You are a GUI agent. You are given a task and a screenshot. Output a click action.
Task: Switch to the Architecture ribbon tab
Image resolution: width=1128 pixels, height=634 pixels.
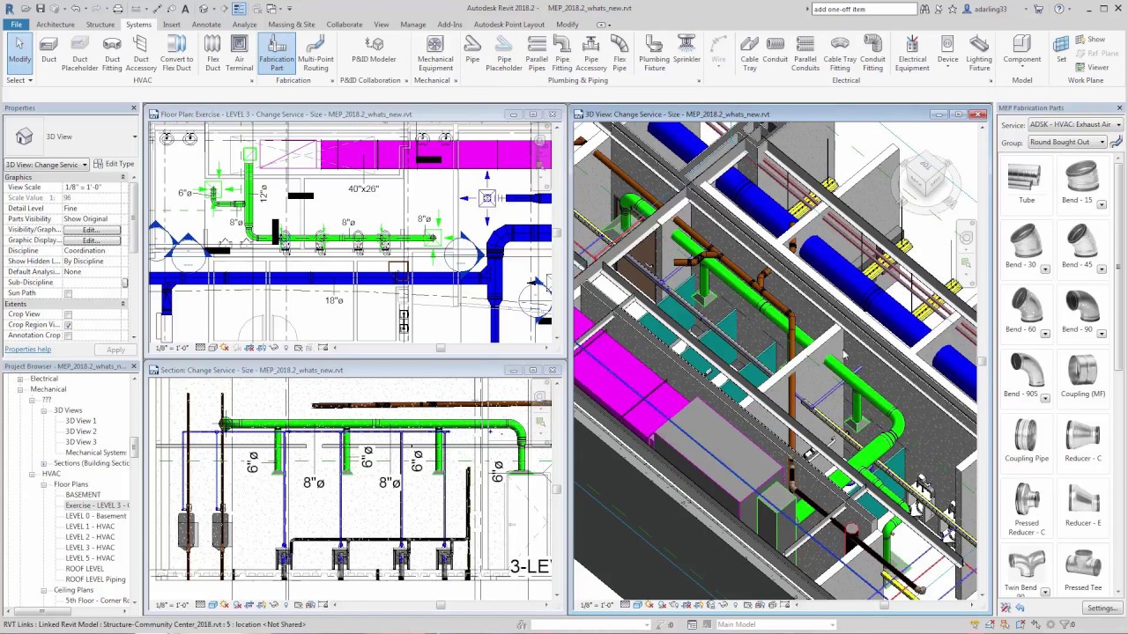(x=56, y=24)
